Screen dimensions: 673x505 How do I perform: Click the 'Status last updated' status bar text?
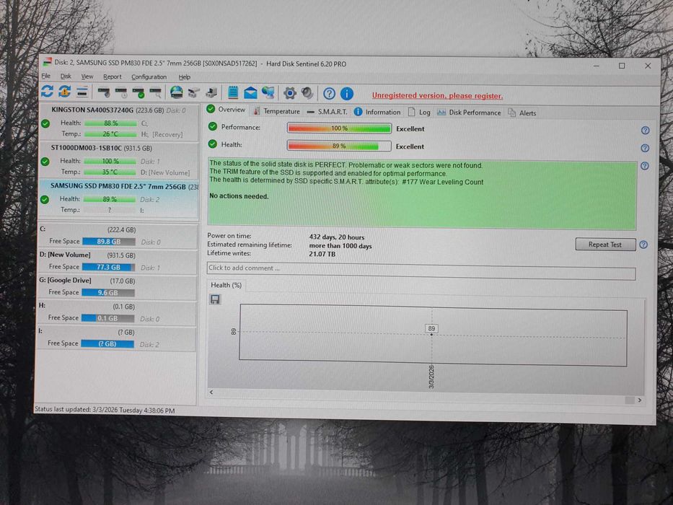105,410
